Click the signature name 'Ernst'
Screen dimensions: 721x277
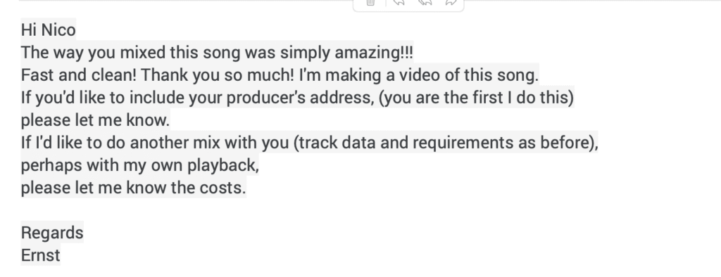[41, 255]
